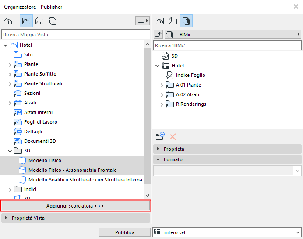Select Indice Foglio in BIMx tree
The height and width of the screenshot is (239, 303).
coord(190,75)
